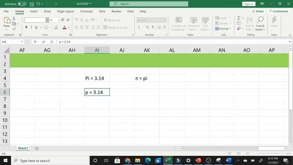
Task: Open the underline style dropdown arrow
Action: 40,27
